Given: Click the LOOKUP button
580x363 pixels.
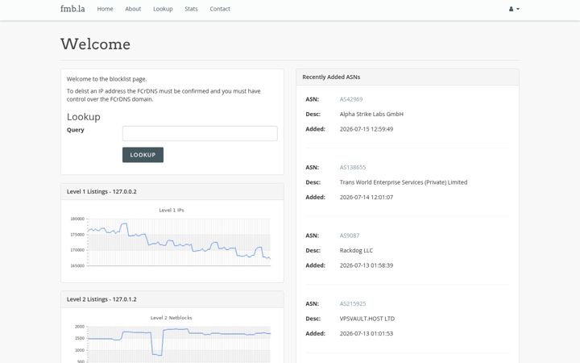Looking at the screenshot, I should point(143,155).
